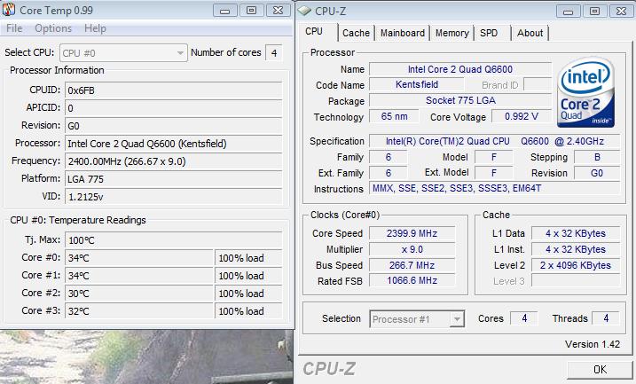Close the Core Temp window
Viewport: 636px width, 384px height.
pyautogui.click(x=279, y=11)
